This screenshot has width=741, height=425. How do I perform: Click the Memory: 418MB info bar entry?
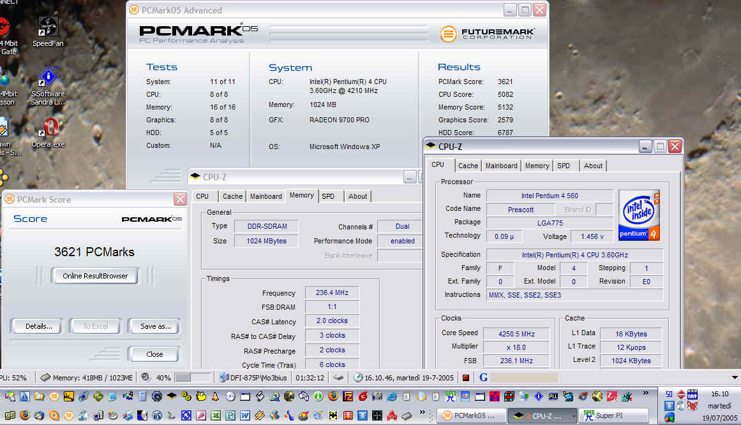(x=86, y=377)
